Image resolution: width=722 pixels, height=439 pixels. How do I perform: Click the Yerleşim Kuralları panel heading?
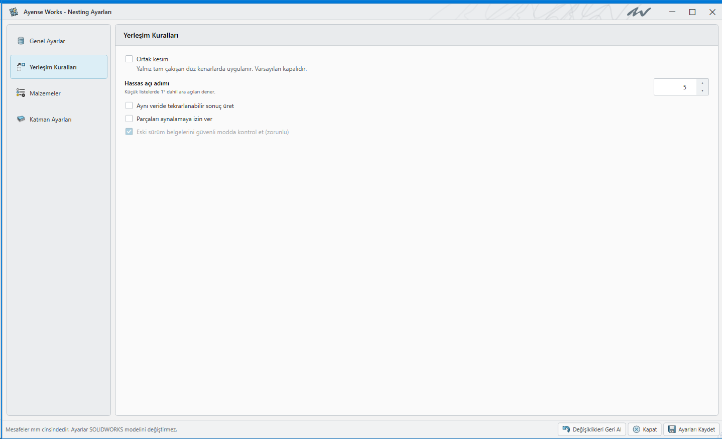pyautogui.click(x=151, y=35)
